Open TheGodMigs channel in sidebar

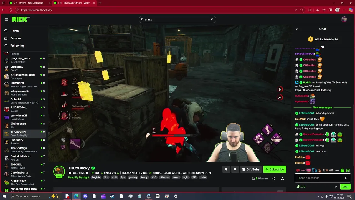[24, 150]
